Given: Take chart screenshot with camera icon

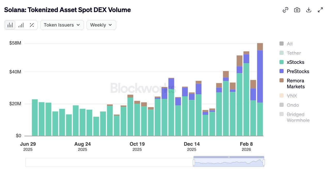Looking at the screenshot, I should point(297,10).
